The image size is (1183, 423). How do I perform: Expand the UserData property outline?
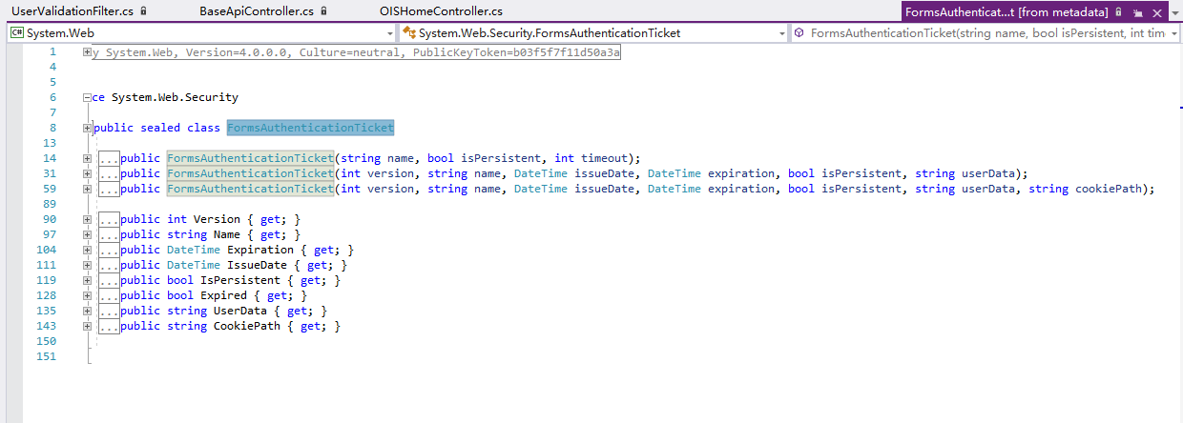88,311
